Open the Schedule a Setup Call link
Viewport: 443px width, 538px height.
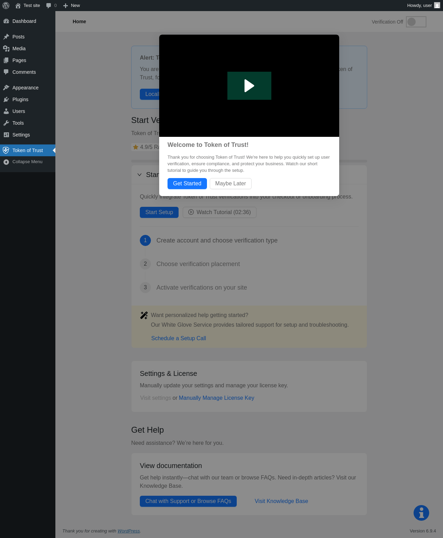(x=179, y=338)
